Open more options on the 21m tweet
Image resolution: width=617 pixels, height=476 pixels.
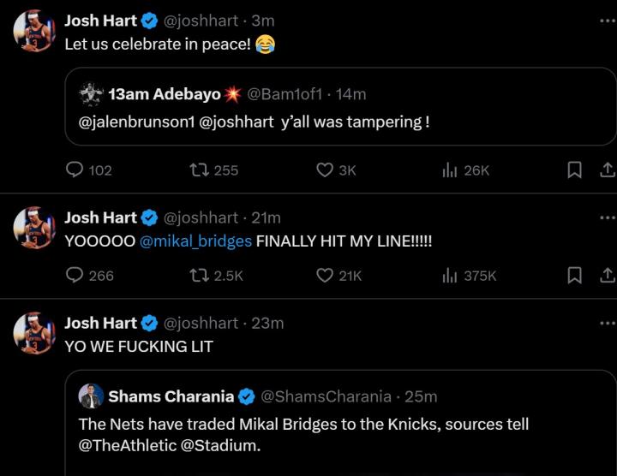[607, 217]
